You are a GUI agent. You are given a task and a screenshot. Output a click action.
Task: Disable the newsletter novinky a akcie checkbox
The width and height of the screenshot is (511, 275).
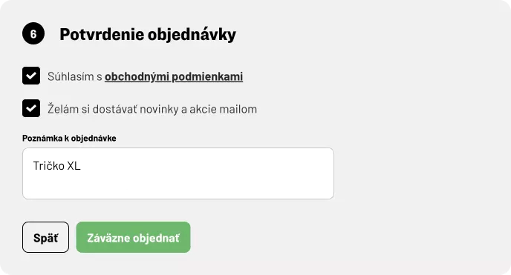pos(31,108)
